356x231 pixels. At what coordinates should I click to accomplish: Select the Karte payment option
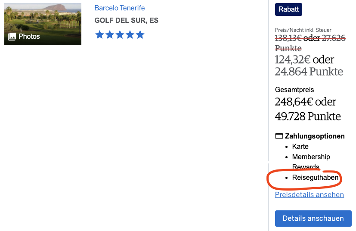[x=300, y=147]
